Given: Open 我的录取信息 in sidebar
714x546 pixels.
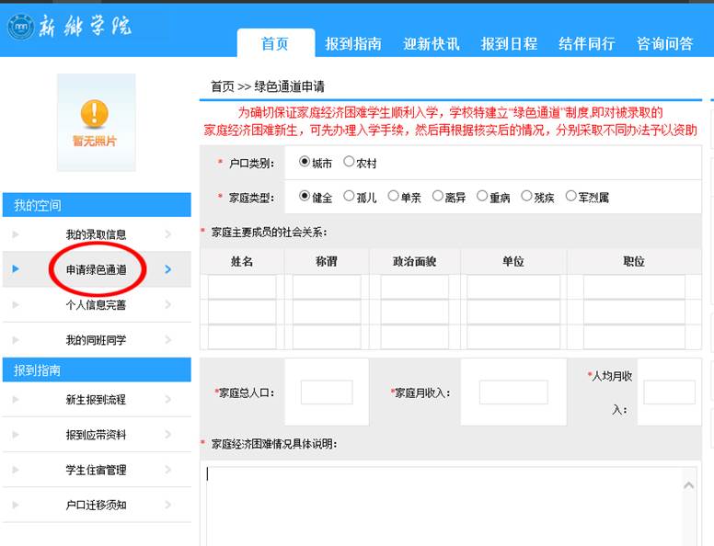Looking at the screenshot, I should click(x=96, y=234).
